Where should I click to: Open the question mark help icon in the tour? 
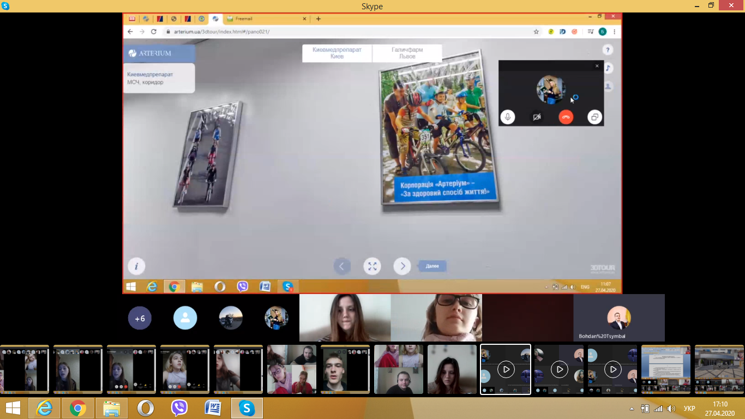pos(609,50)
